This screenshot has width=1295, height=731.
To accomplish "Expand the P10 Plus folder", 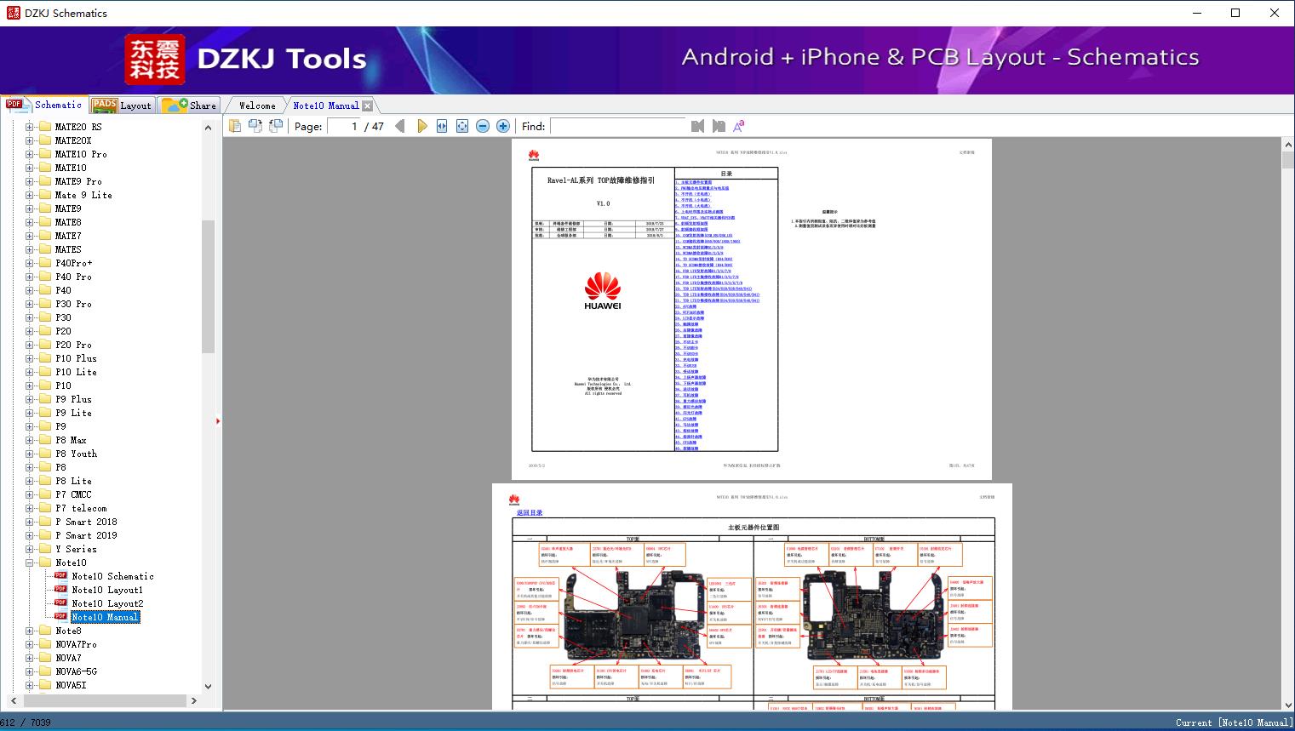I will (30, 358).
